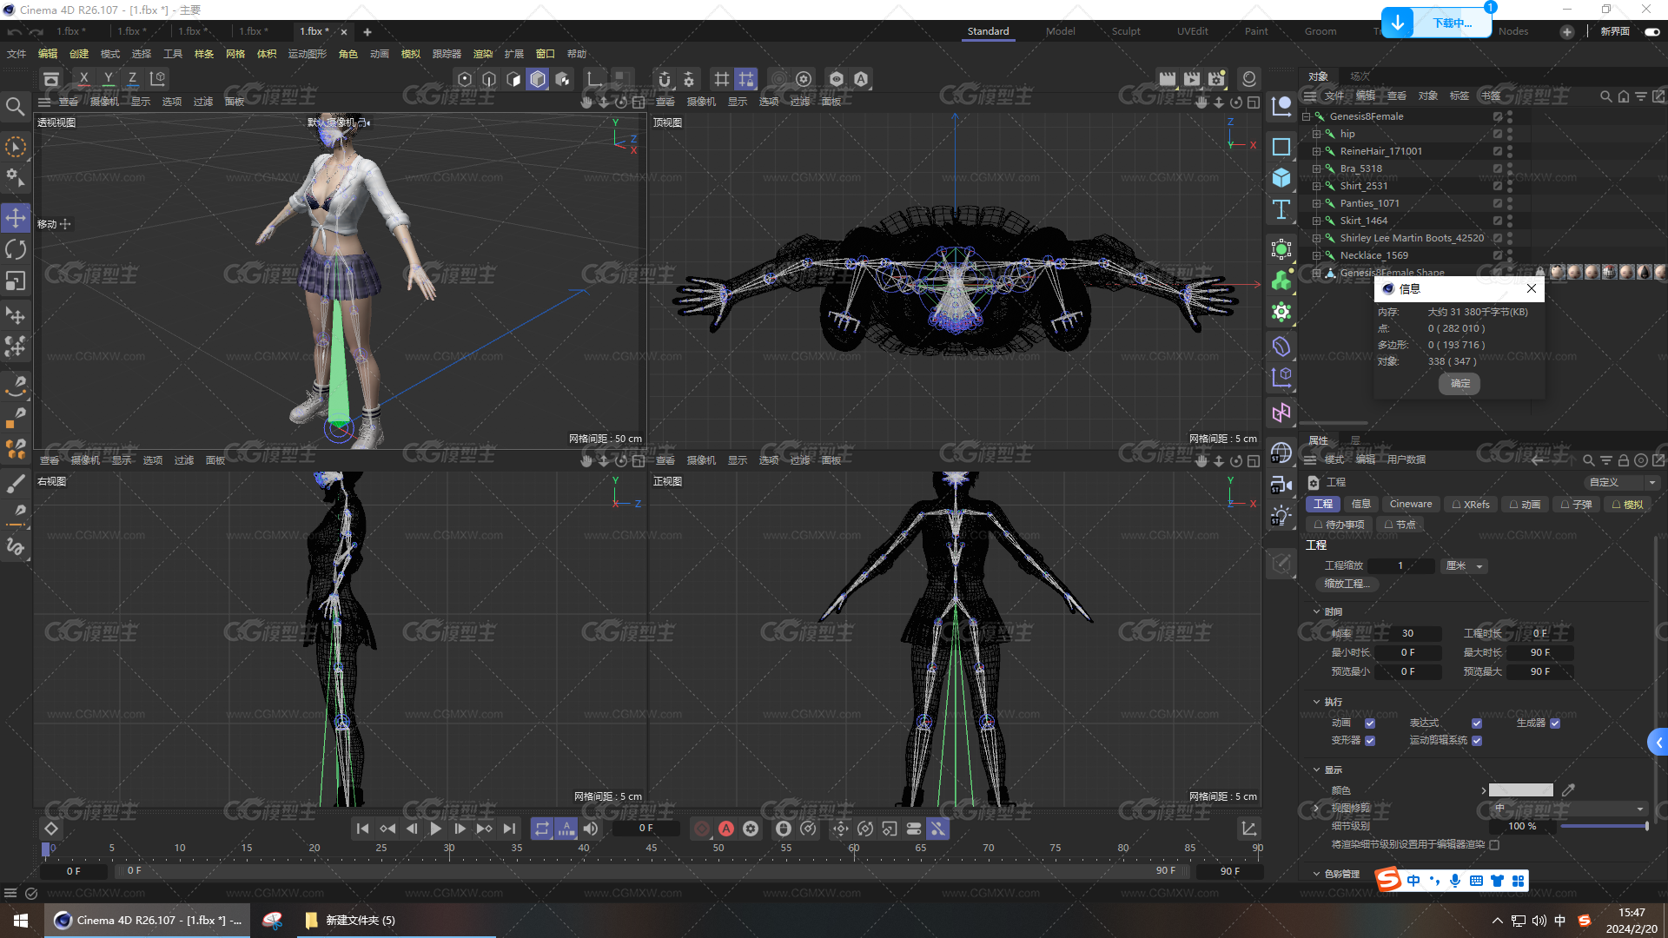Collapse Genesis8Female root in object tree
This screenshot has height=938, width=1668.
pyautogui.click(x=1306, y=116)
